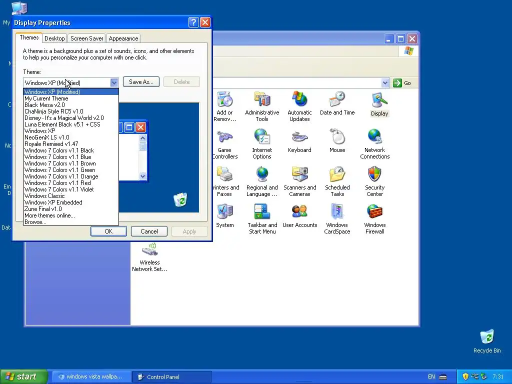Open the Start menu
512x384 pixels.
coord(23,376)
